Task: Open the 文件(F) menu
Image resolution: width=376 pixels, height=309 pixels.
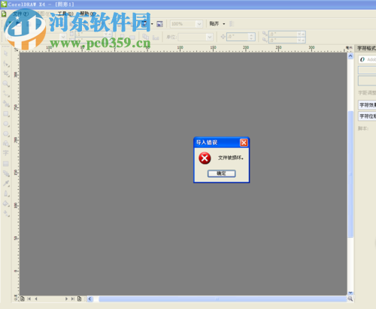Action: (21, 13)
